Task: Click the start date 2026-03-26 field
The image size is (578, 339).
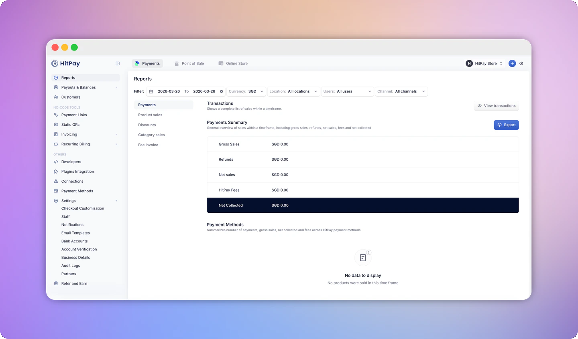Action: click(169, 91)
